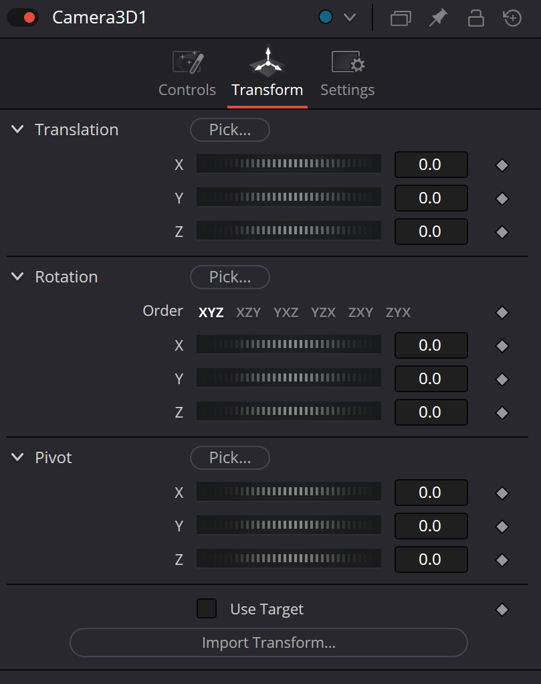This screenshot has height=684, width=541.
Task: Add keyframe for Translation X
Action: click(502, 165)
